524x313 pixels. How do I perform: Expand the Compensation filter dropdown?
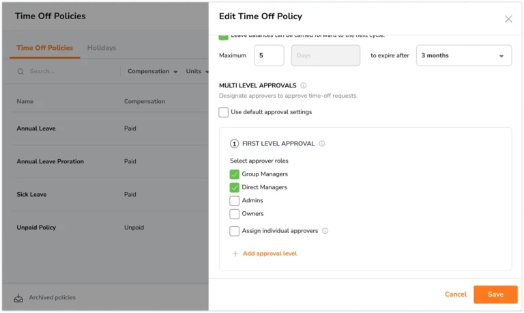152,71
